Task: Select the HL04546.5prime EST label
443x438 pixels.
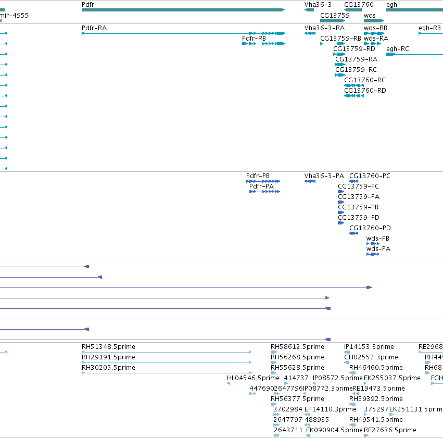Action: (253, 379)
